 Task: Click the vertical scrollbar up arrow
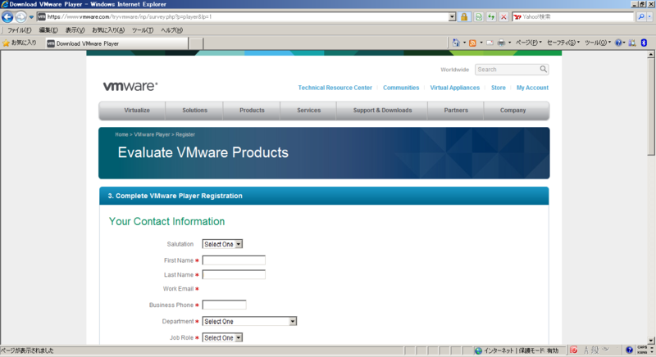coord(651,55)
